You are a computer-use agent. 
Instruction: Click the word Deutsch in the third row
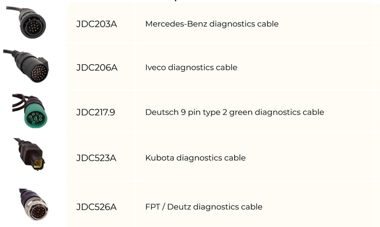click(x=162, y=112)
